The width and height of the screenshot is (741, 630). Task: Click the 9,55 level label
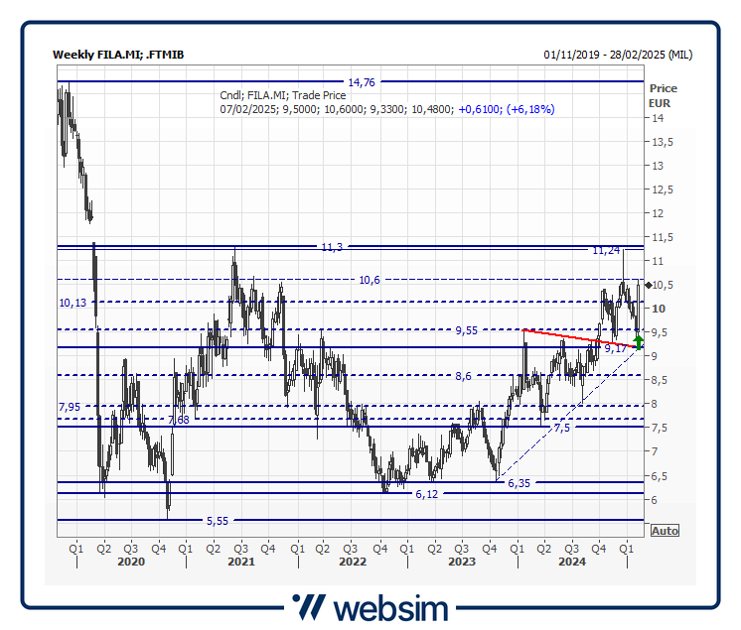tap(467, 329)
